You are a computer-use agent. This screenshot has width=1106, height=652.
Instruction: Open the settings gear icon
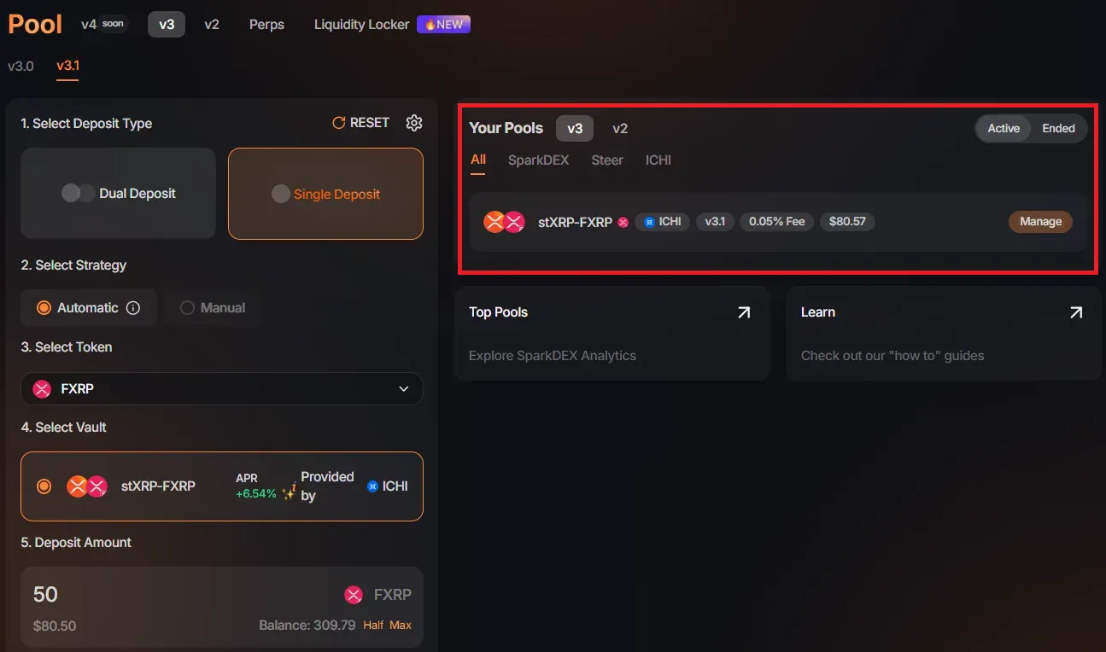click(x=414, y=123)
